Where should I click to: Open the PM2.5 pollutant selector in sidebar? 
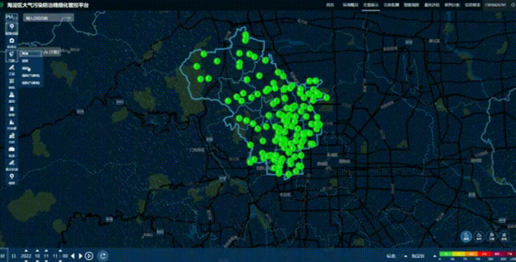click(12, 17)
